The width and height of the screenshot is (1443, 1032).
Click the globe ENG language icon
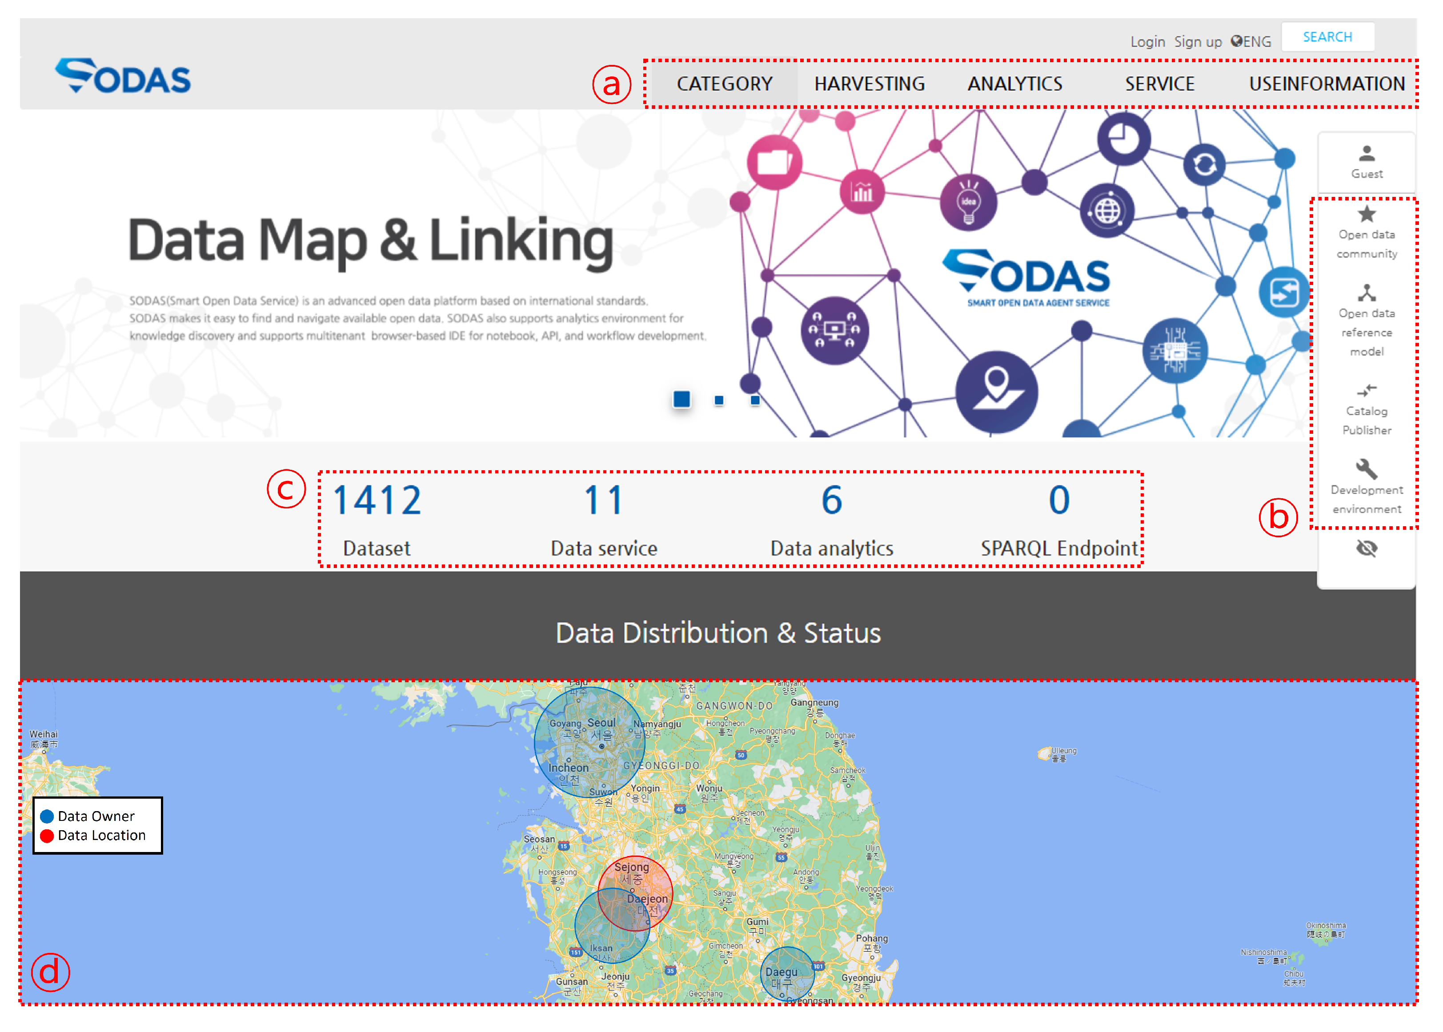click(x=1236, y=41)
